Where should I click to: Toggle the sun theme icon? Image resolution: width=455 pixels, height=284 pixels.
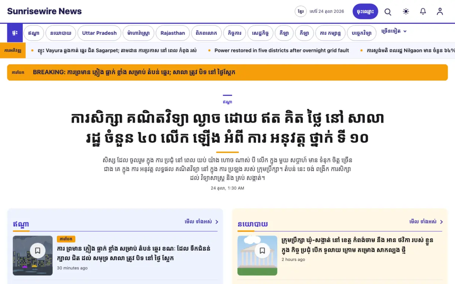pos(406,11)
